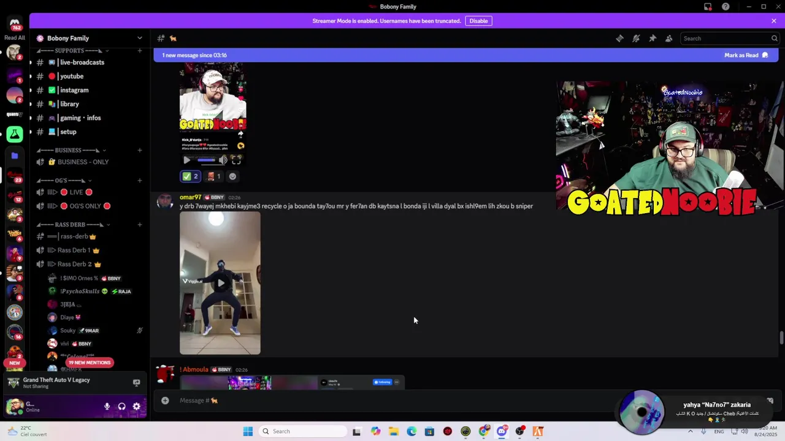Click the NEW servers pill
This screenshot has width=785, height=441.
tap(14, 363)
